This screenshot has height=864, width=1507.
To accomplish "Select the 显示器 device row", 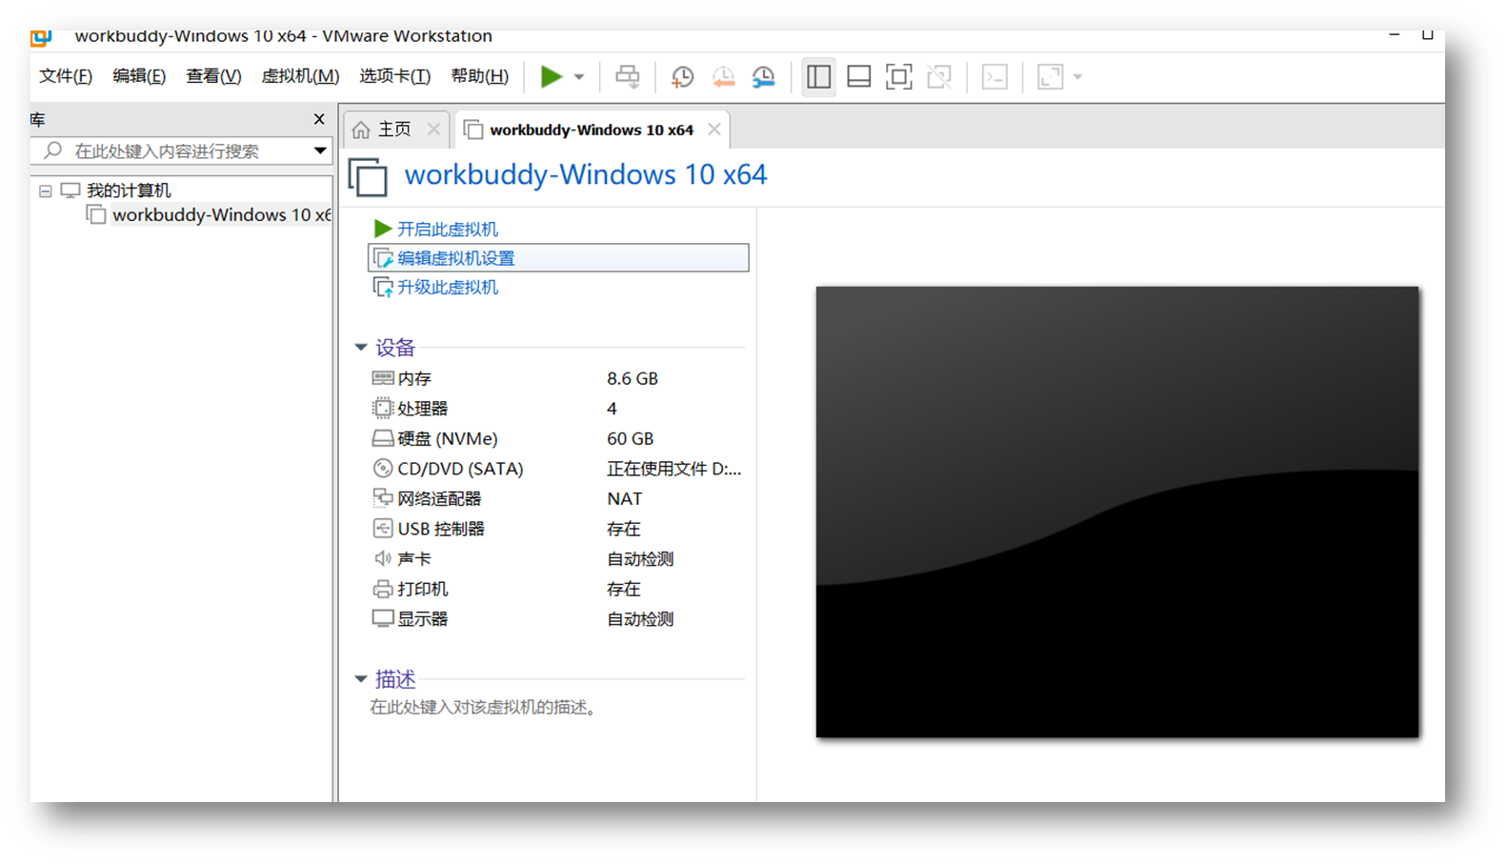I will pyautogui.click(x=556, y=619).
